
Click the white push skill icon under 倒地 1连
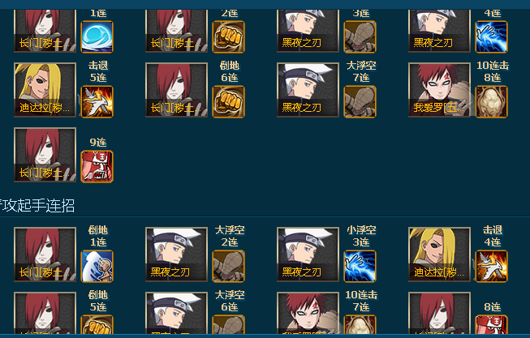coord(97,266)
